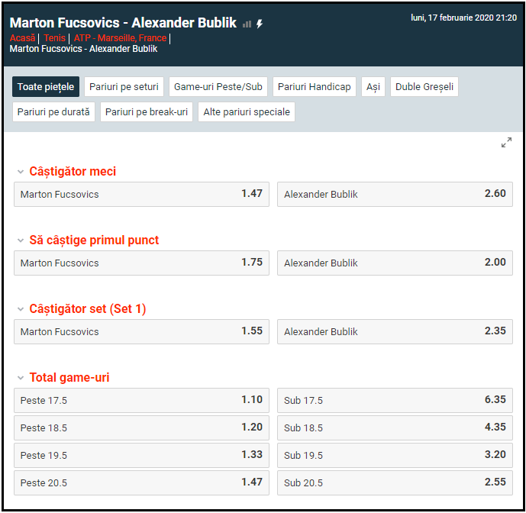Go to the Acasă breadcrumb link

23,38
